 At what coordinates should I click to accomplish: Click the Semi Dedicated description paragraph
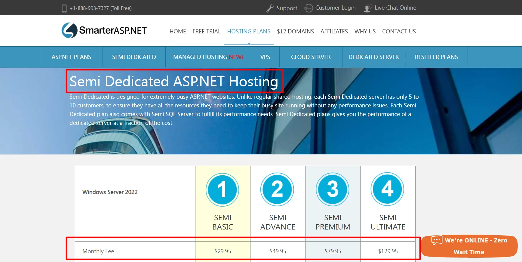tap(244, 110)
